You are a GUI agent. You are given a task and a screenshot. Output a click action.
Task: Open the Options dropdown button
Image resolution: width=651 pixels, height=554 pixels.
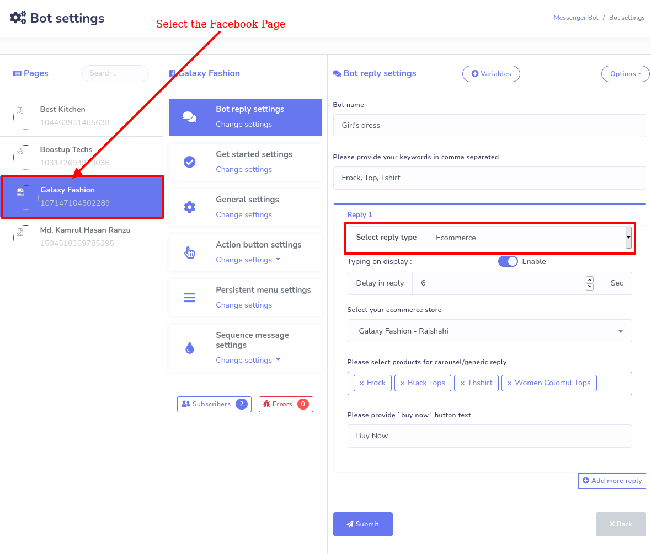tap(625, 74)
